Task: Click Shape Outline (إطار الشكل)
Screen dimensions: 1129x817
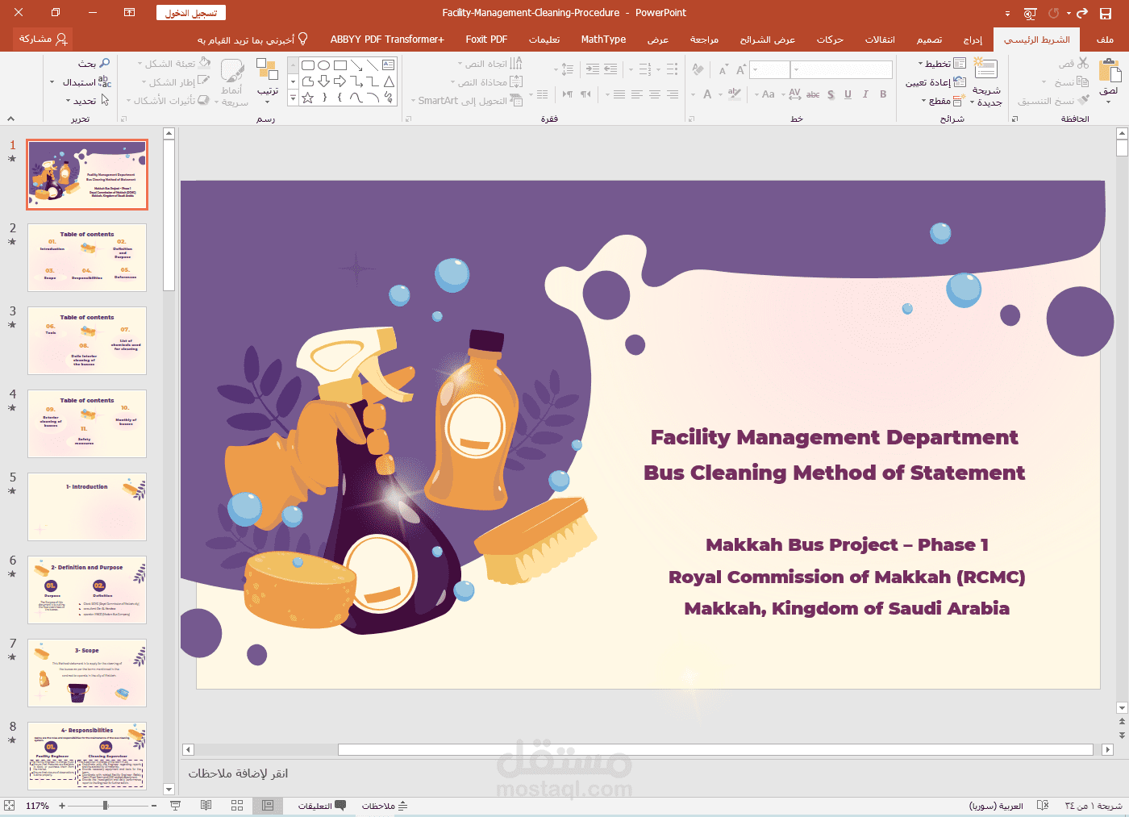Action: tap(176, 82)
